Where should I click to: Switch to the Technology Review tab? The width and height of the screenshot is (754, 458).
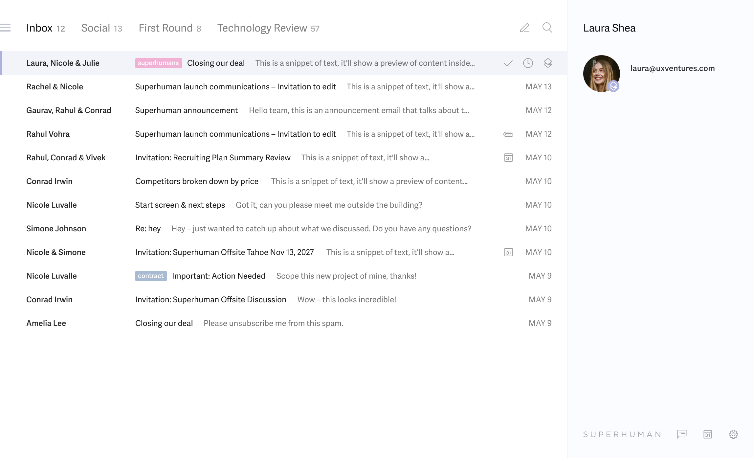(x=268, y=28)
